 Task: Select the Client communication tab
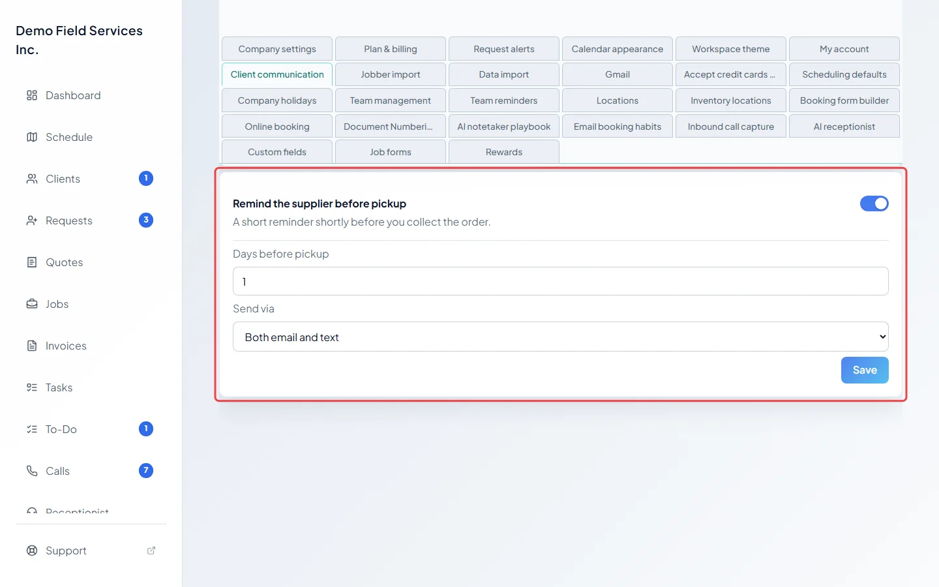[x=277, y=74]
